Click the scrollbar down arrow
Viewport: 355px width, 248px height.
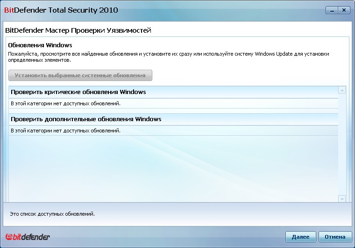pyautogui.click(x=342, y=199)
